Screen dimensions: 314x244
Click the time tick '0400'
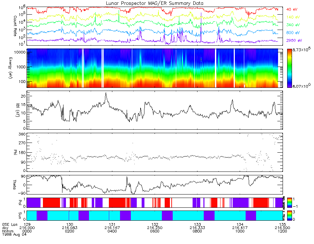coord(112,231)
